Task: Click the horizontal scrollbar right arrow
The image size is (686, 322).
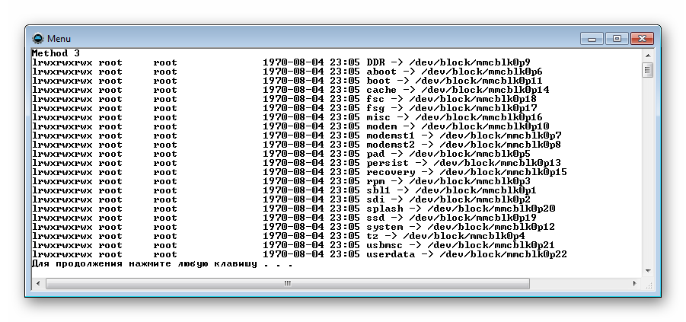Action: [635, 283]
